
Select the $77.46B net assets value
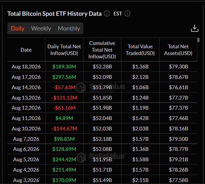click(x=179, y=118)
